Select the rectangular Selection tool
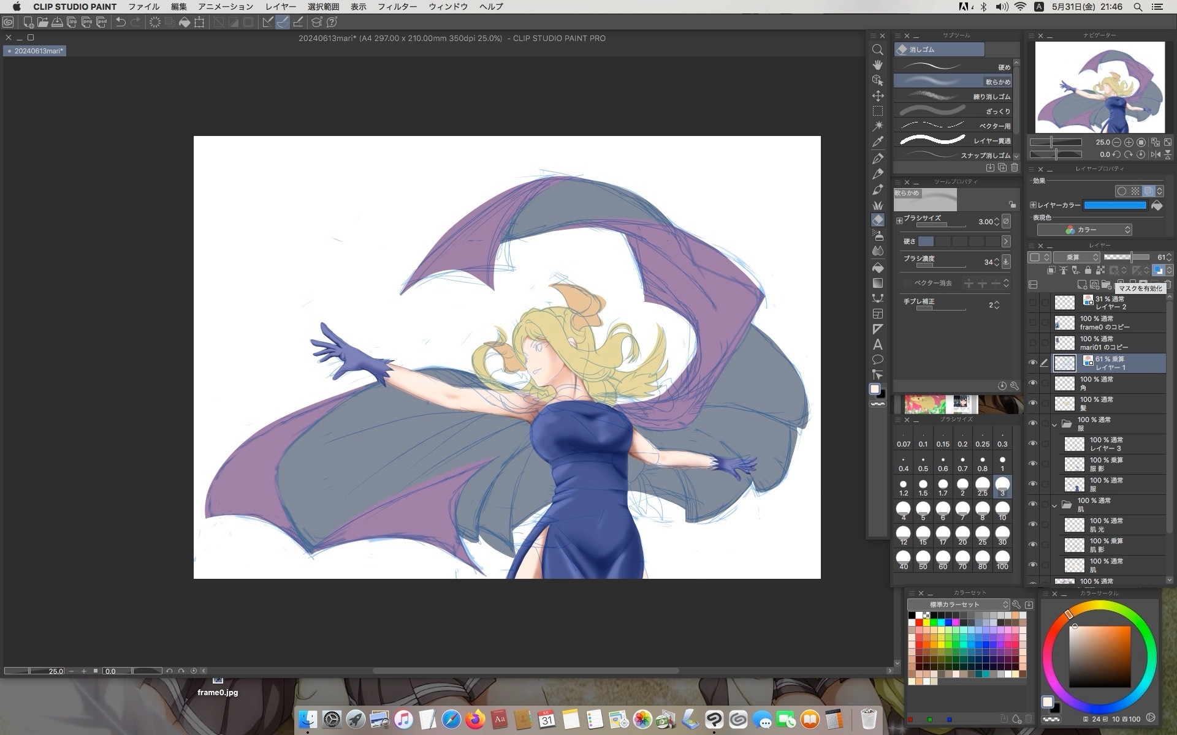This screenshot has height=735, width=1177. tap(878, 111)
